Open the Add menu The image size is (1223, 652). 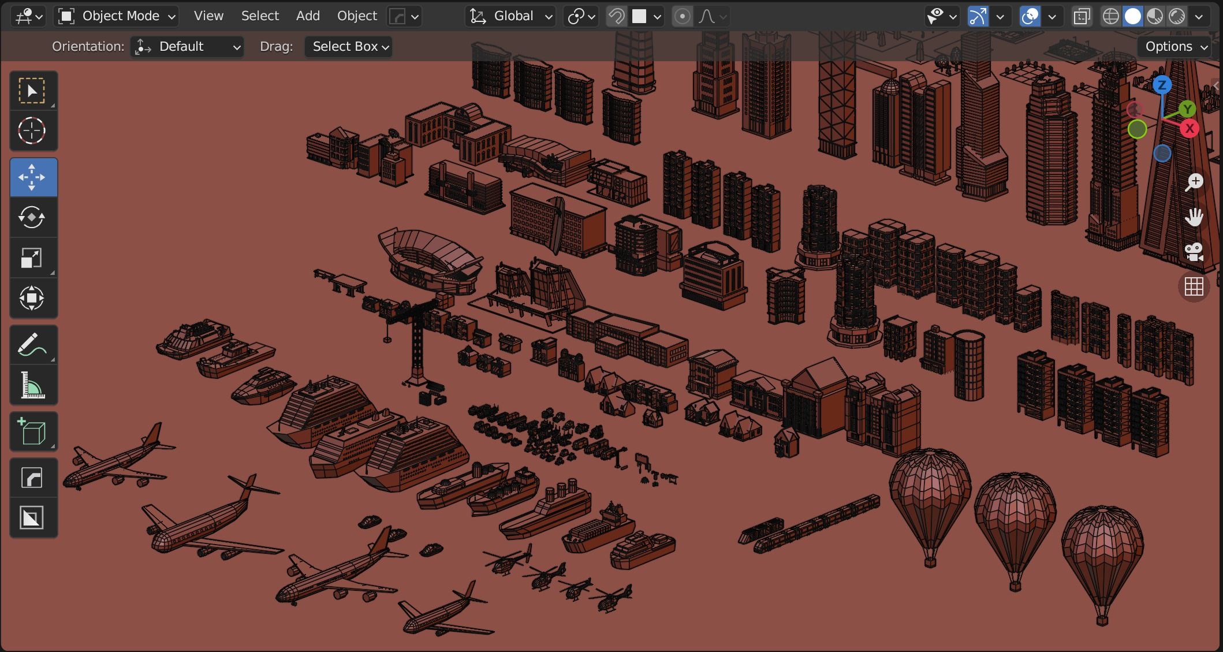308,16
